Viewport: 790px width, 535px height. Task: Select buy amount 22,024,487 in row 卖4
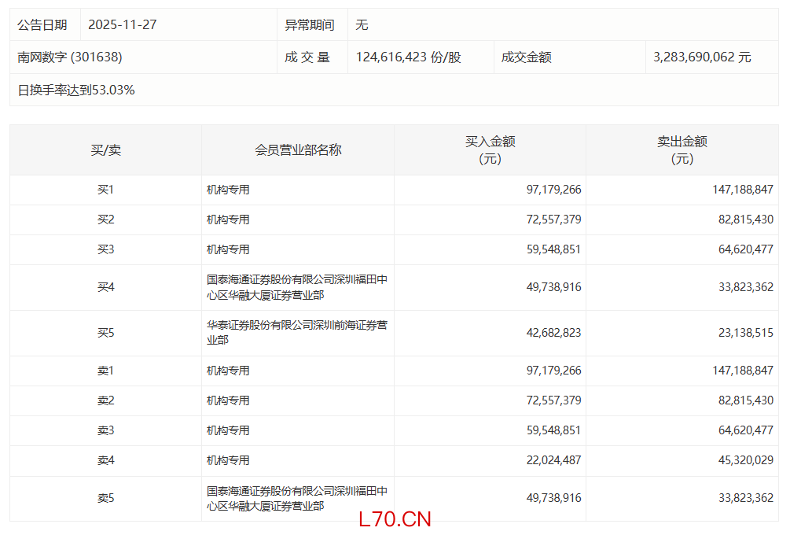pos(553,460)
